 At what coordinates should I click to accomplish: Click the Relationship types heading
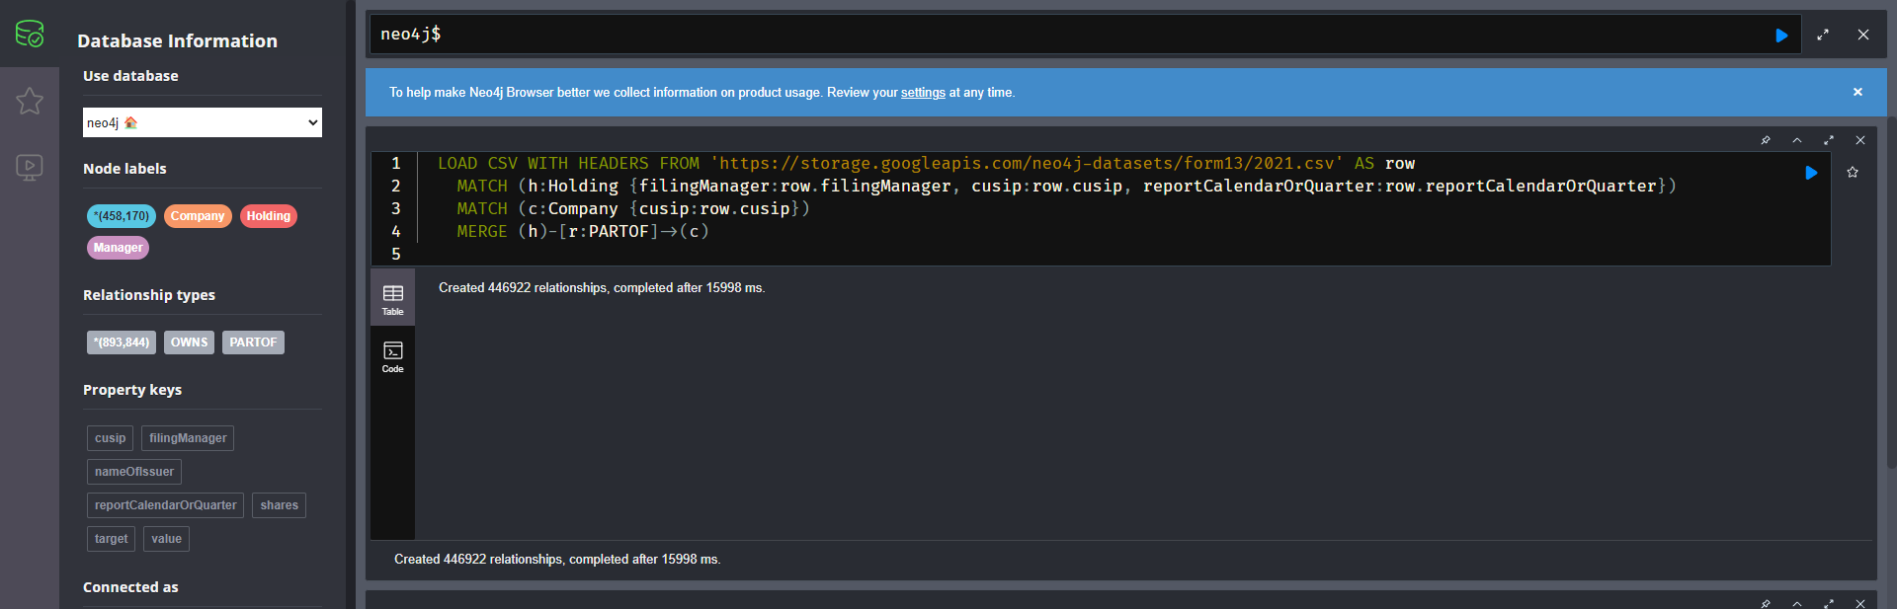149,295
